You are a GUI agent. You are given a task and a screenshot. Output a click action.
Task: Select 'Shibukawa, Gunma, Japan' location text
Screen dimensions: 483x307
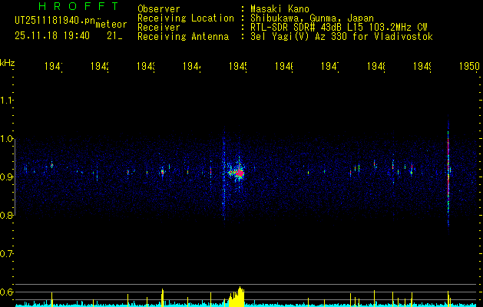pos(312,18)
